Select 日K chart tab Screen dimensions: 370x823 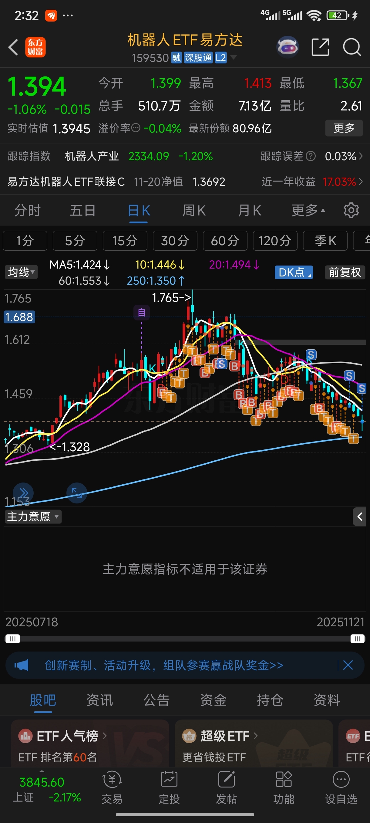[139, 211]
